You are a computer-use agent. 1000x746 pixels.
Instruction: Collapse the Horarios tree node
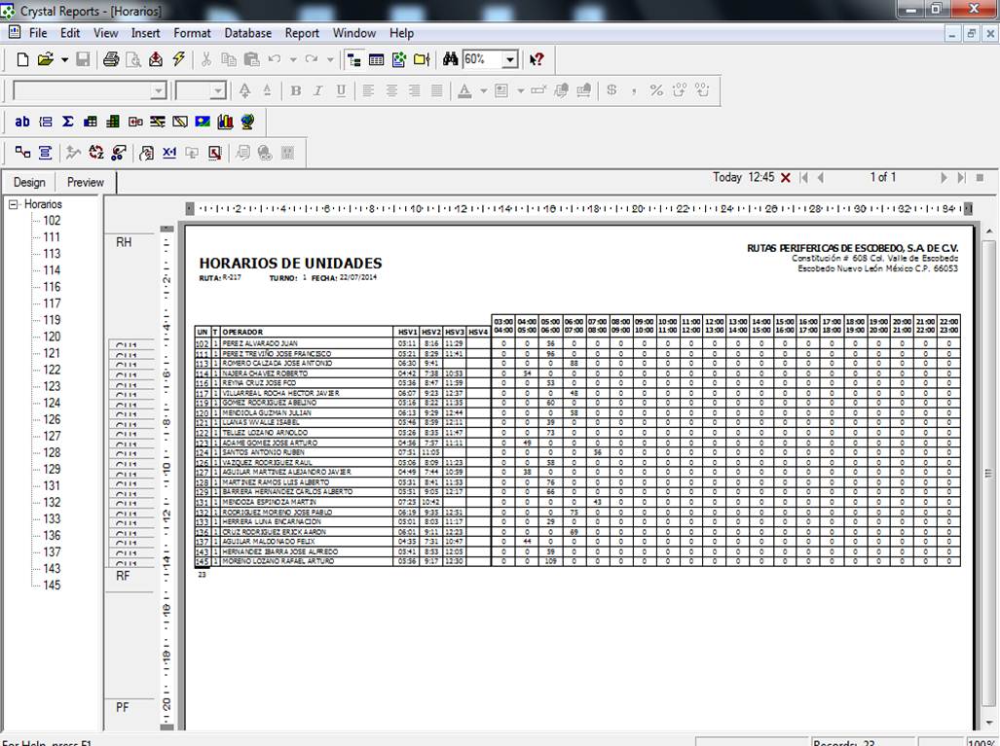(13, 204)
